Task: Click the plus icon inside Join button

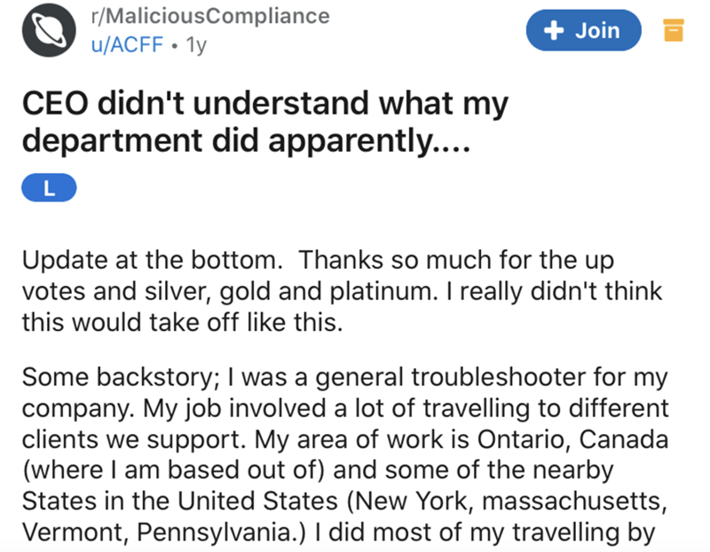Action: point(553,31)
